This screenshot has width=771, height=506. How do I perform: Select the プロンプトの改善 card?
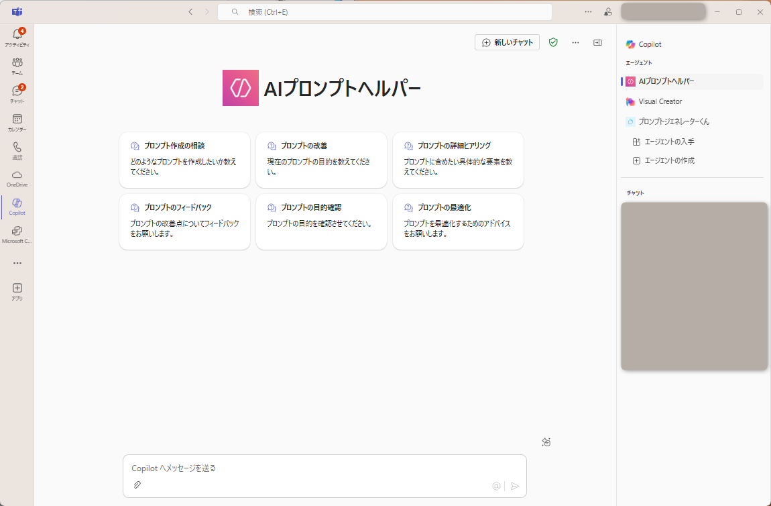pos(321,160)
